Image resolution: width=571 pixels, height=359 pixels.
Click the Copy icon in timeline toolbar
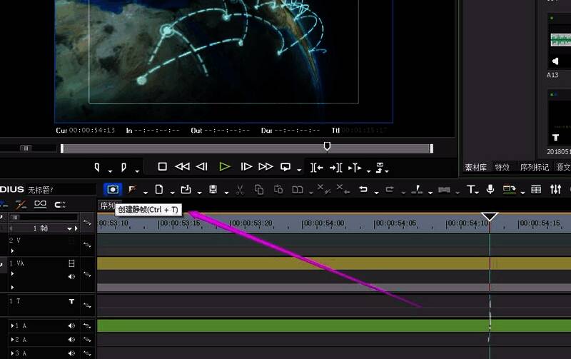click(259, 190)
